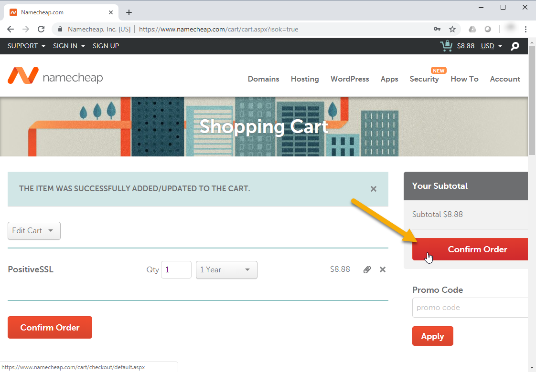This screenshot has width=536, height=372.
Task: Click the shopping cart icon in header
Action: 446,46
